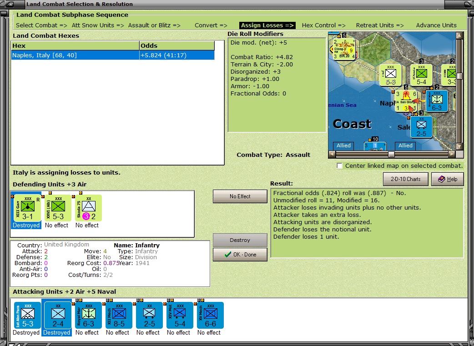The image size is (474, 346).
Task: Enable center linked map on selected combat
Action: pos(340,165)
